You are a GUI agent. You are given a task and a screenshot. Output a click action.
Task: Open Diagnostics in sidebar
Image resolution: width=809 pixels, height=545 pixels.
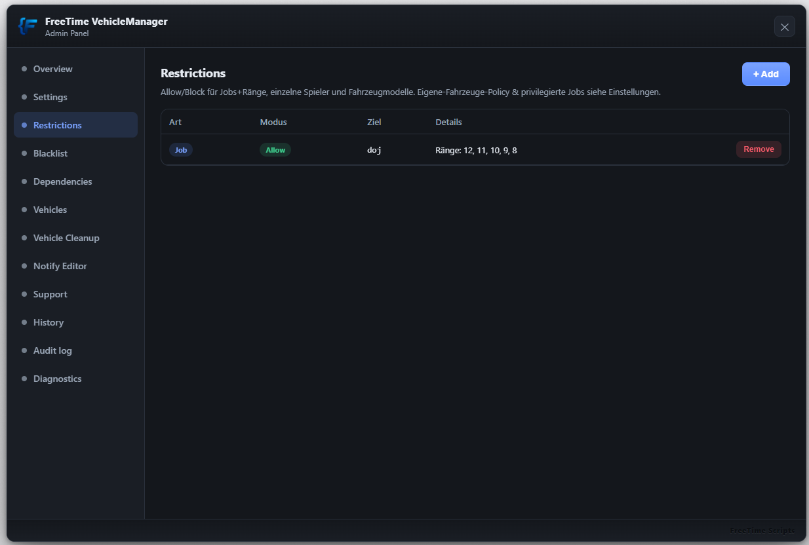coord(75,379)
